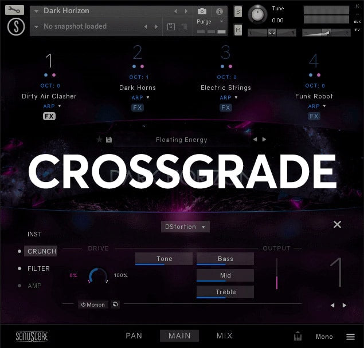
Task: Adjust the Bass slider
Action: click(x=225, y=259)
